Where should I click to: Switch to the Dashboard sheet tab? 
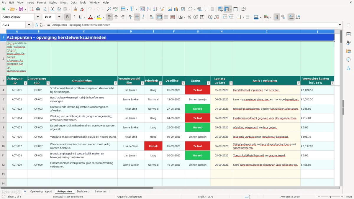click(83, 192)
